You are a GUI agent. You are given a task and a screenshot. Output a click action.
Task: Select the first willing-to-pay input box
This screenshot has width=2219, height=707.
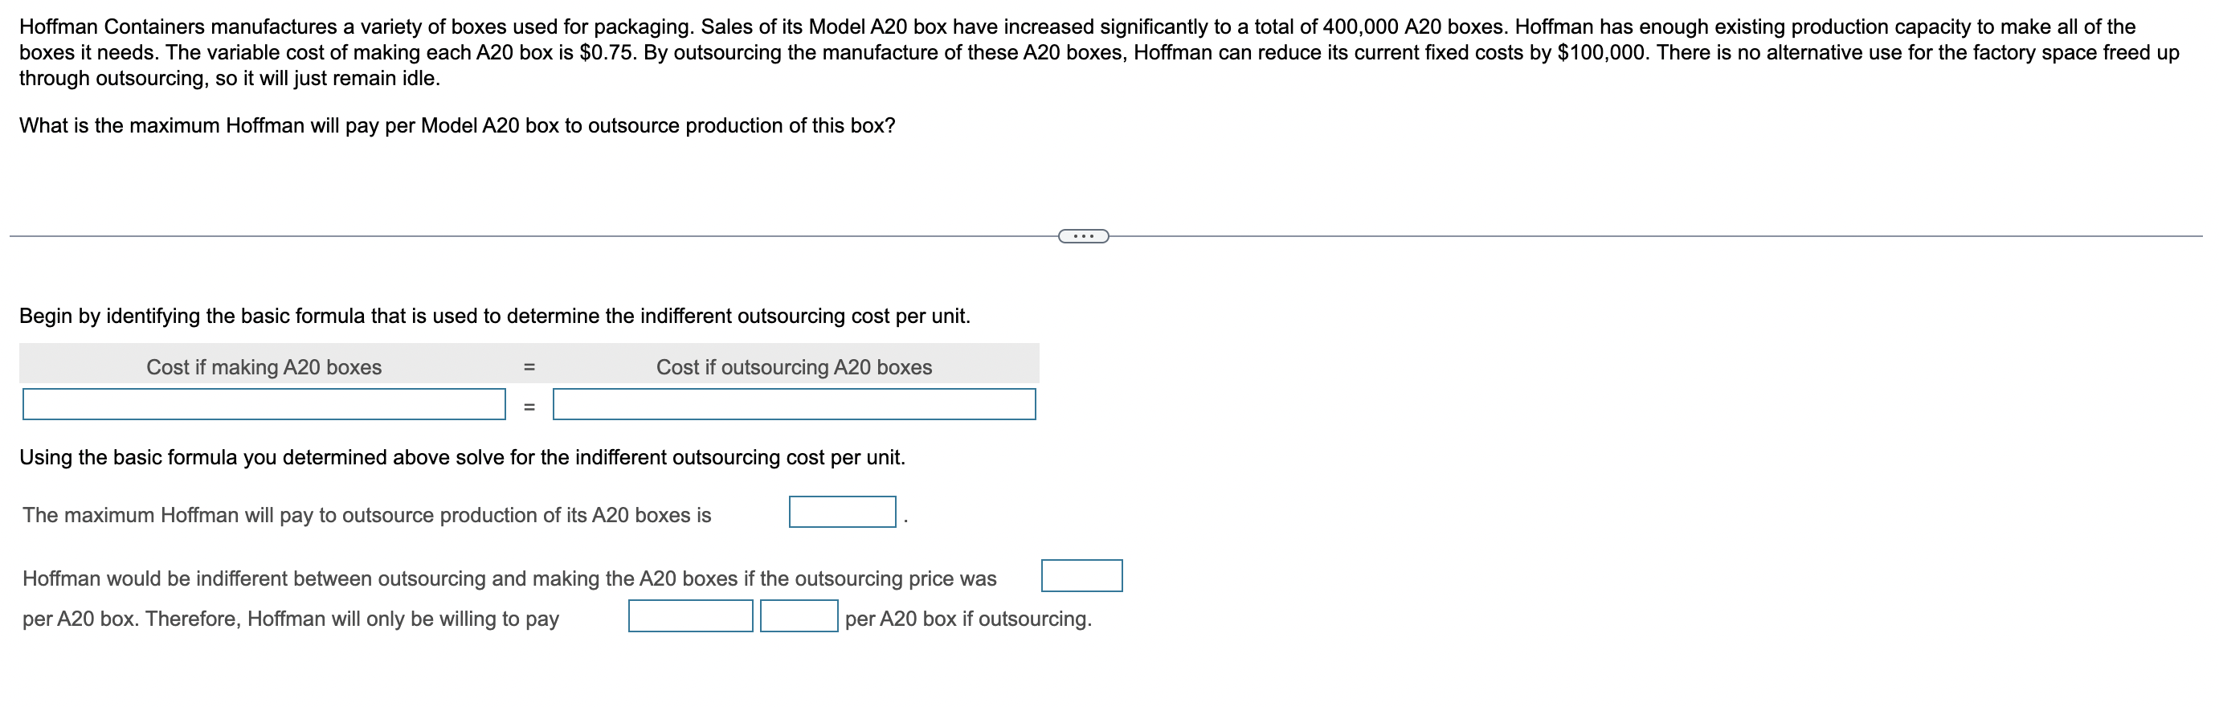point(691,616)
